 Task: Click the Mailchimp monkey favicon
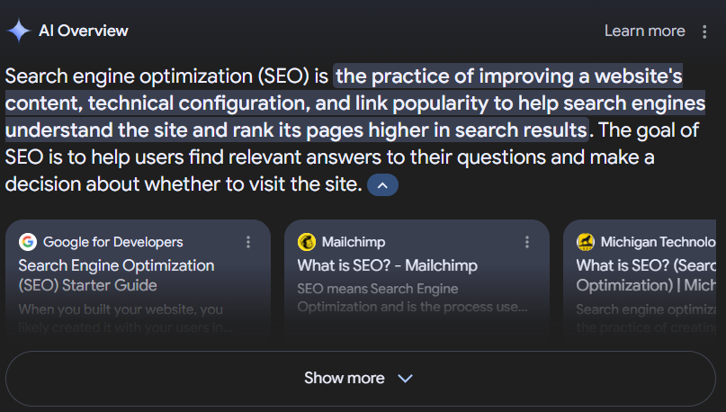tap(307, 242)
